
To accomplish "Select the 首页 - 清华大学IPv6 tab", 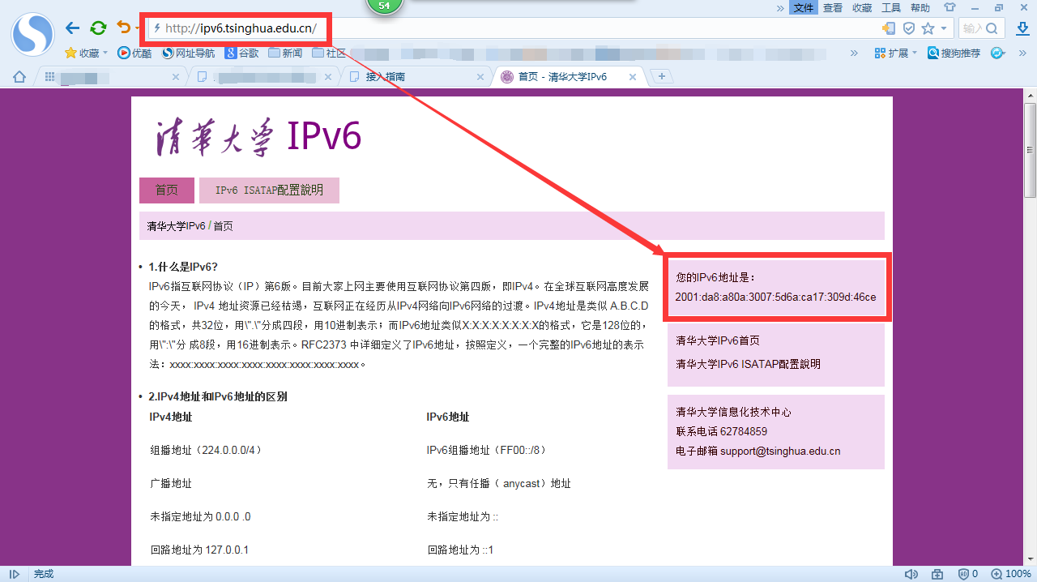I will [570, 76].
